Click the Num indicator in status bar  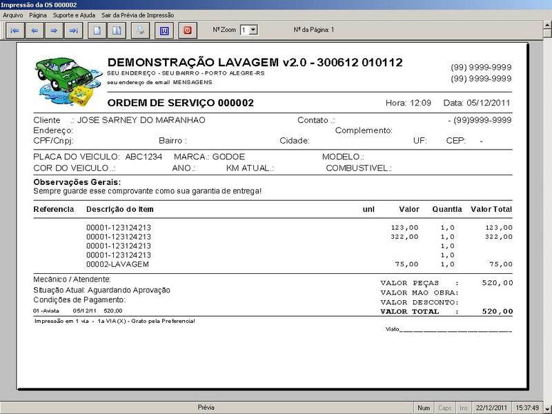(424, 408)
